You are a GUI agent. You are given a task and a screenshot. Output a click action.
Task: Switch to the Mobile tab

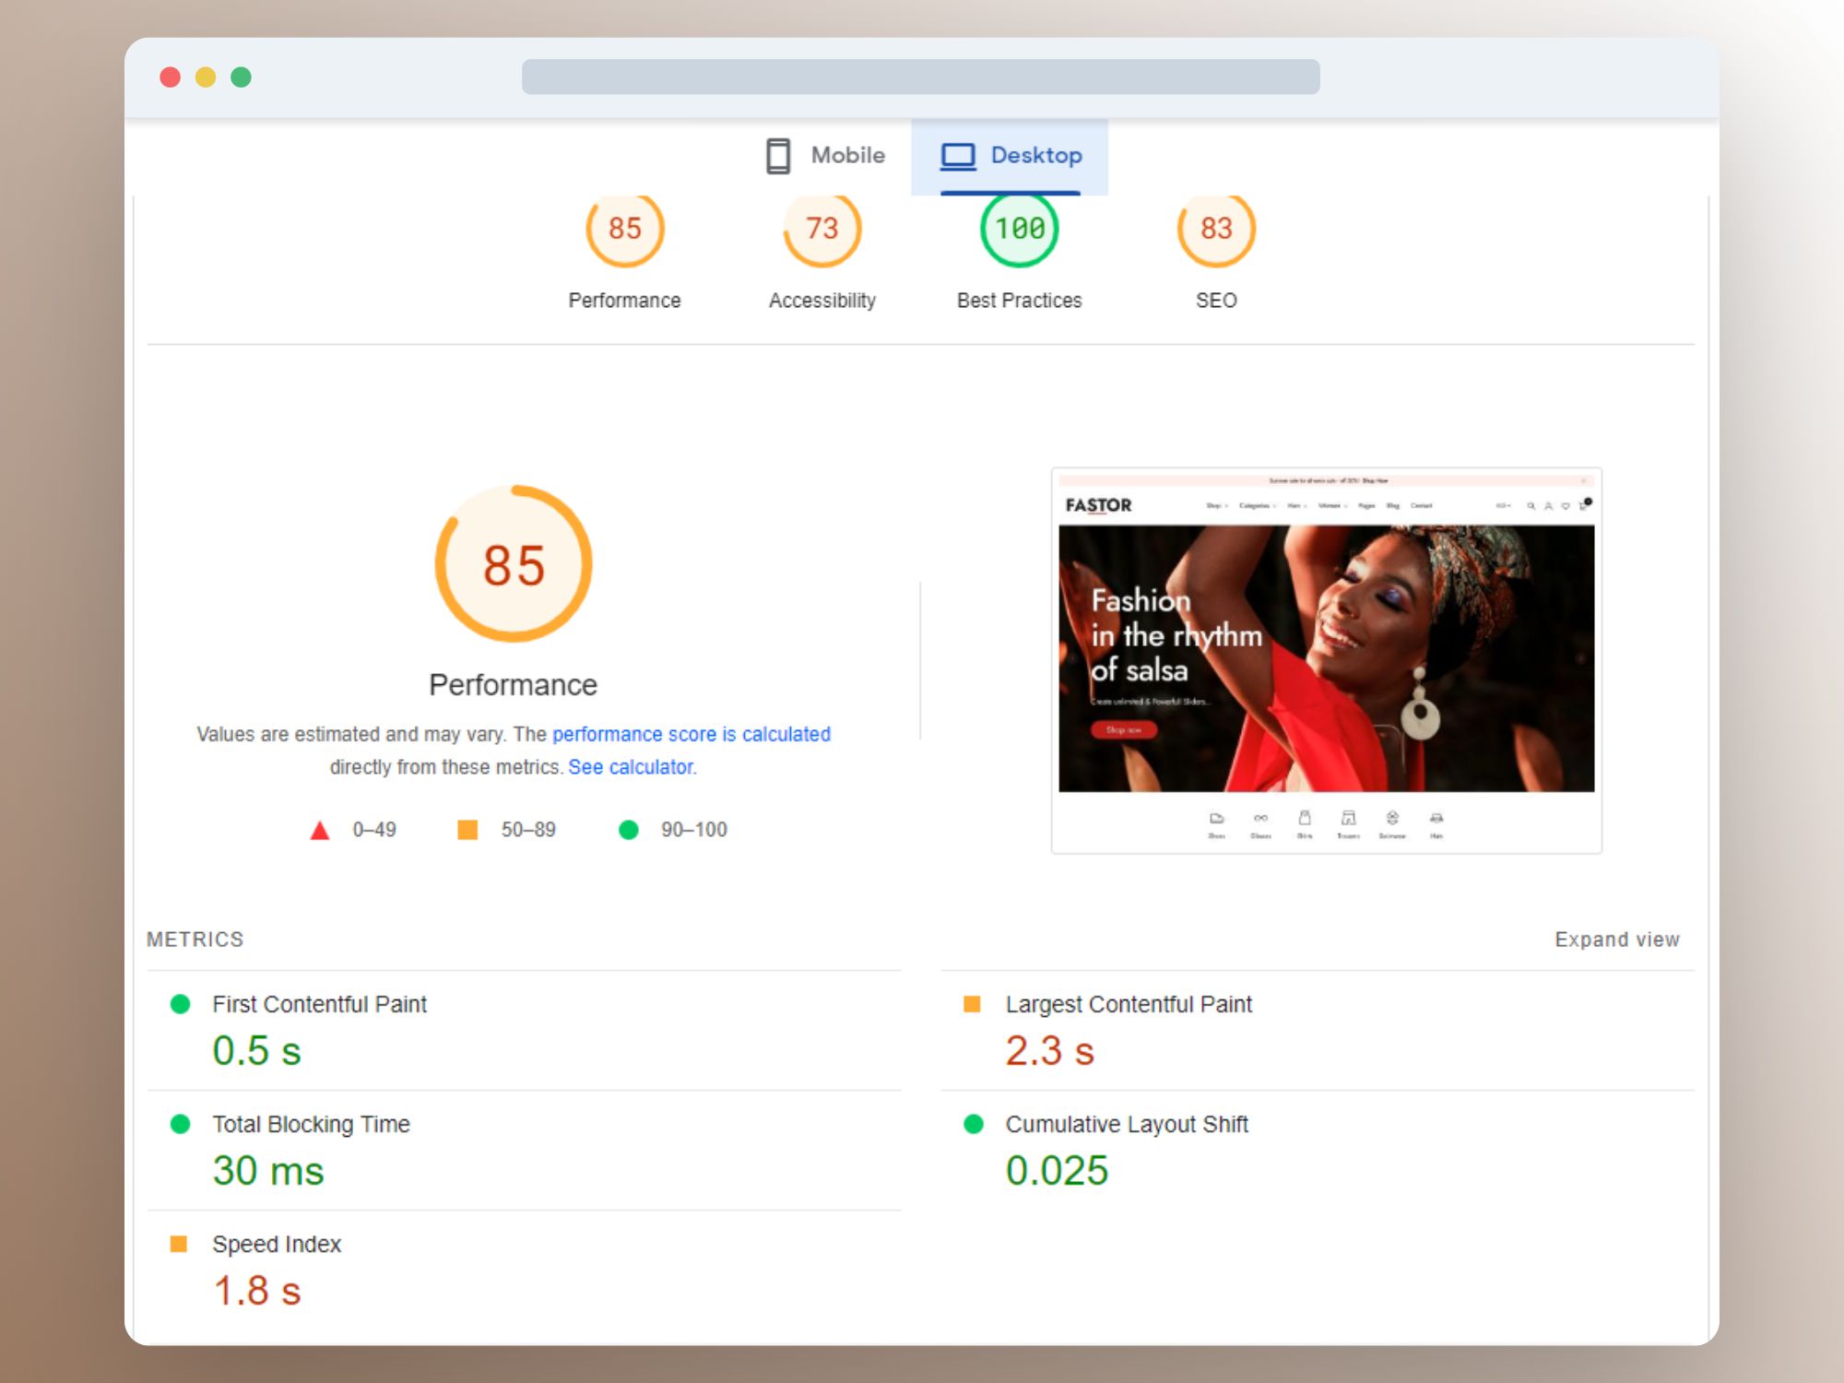click(x=825, y=155)
